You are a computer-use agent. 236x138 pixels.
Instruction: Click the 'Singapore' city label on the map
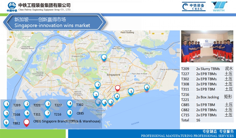pos(113,75)
